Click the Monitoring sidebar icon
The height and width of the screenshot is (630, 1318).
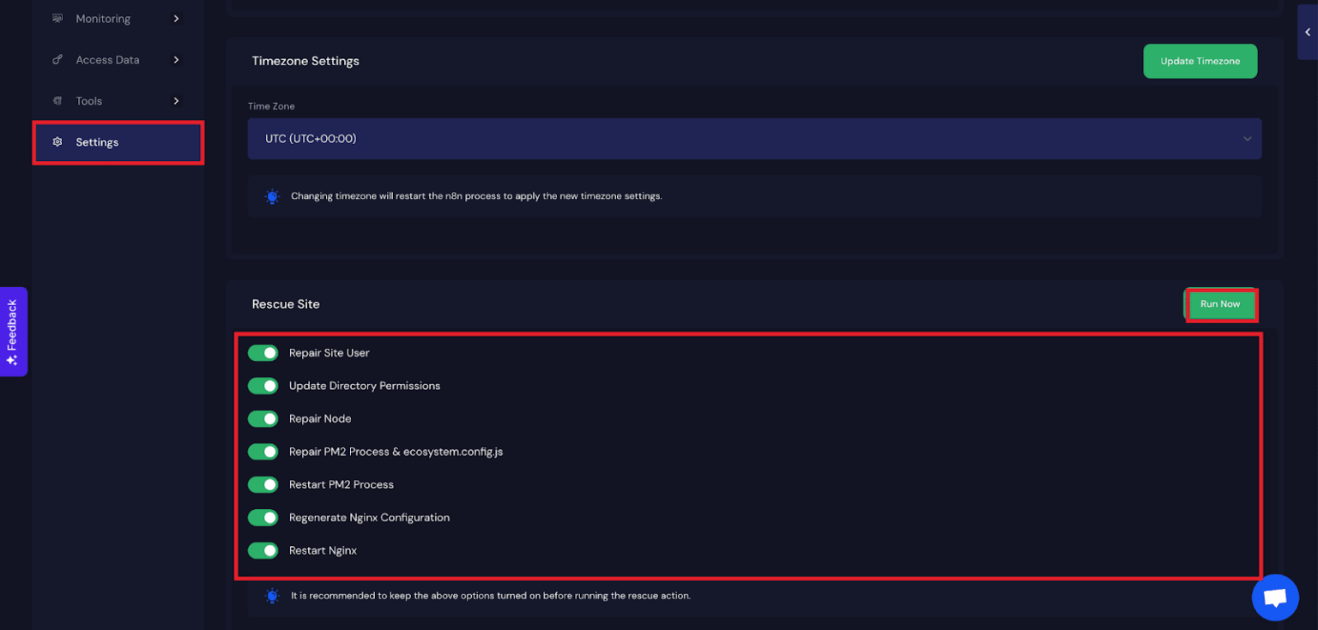57,18
